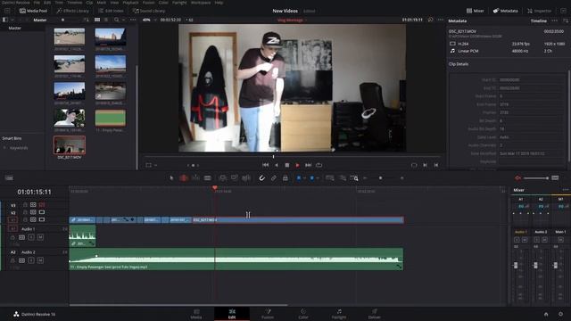Open the Media Pool panel
571x321 pixels.
pos(33,11)
